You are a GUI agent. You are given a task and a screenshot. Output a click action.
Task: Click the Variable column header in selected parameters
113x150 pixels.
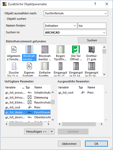coord(68,87)
